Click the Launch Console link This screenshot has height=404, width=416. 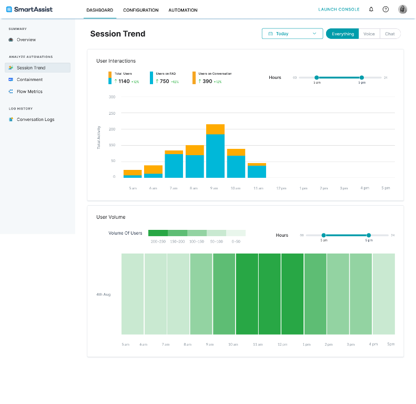[x=339, y=9]
